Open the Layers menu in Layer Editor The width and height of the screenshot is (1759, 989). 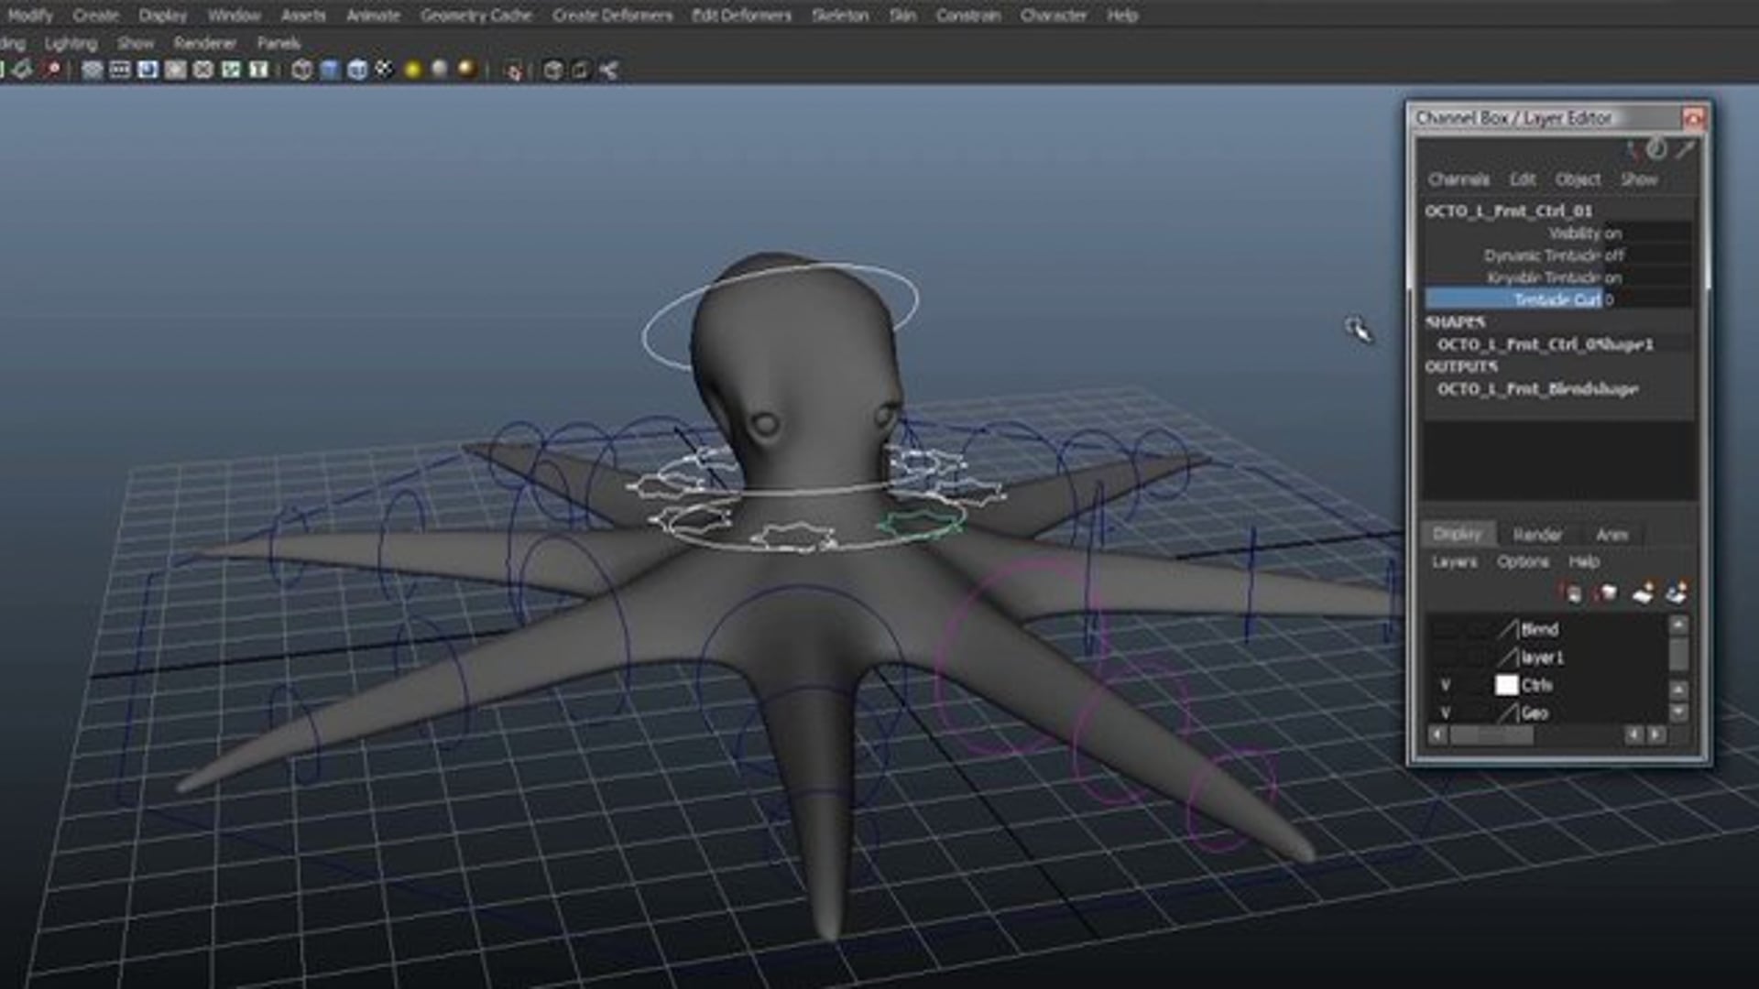pyautogui.click(x=1454, y=561)
